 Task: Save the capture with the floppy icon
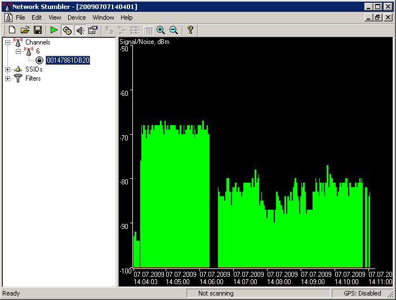(38, 30)
